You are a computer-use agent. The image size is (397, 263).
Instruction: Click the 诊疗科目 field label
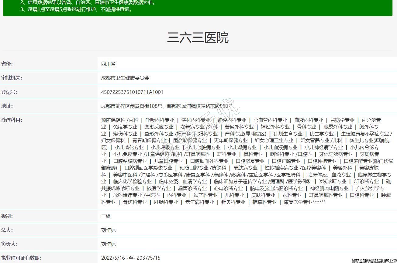pos(12,120)
